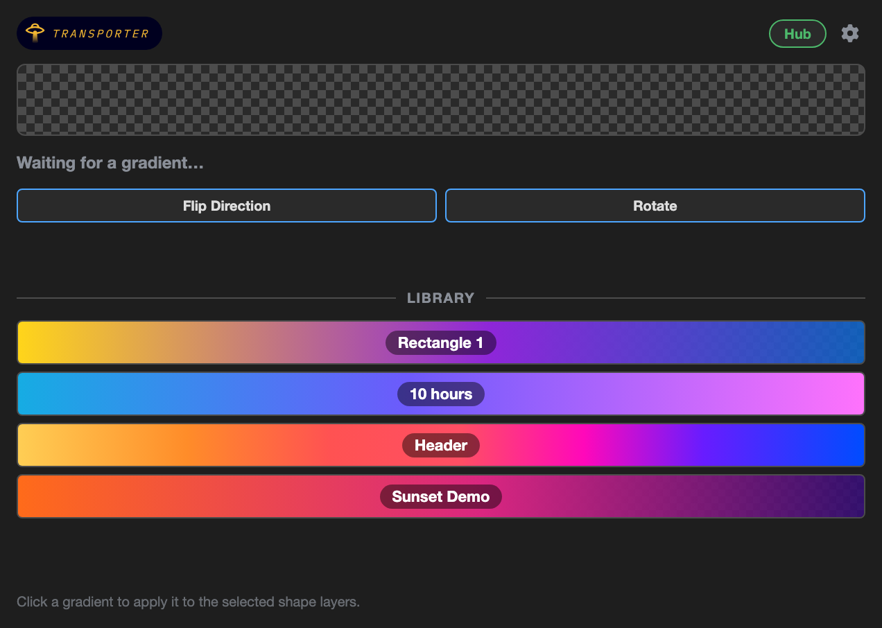Click the Transporter UFO logo
This screenshot has height=628, width=882.
(89, 33)
